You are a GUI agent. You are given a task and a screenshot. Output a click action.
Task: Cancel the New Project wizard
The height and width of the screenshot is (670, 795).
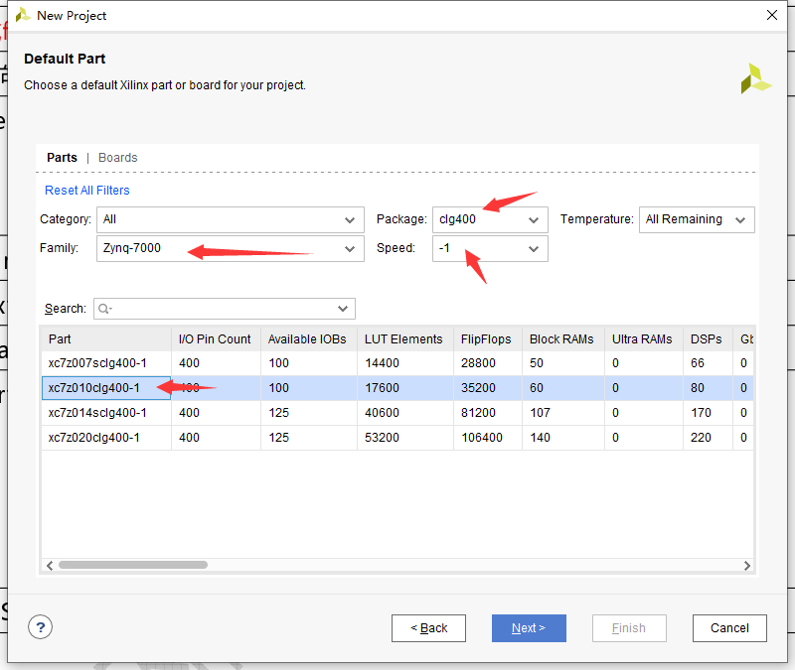click(x=729, y=628)
